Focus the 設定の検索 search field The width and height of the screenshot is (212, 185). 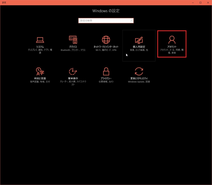click(106, 21)
